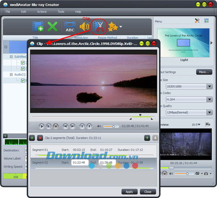Open the Audio speaker tool in toolbar
The height and width of the screenshot is (198, 217).
(x=84, y=26)
